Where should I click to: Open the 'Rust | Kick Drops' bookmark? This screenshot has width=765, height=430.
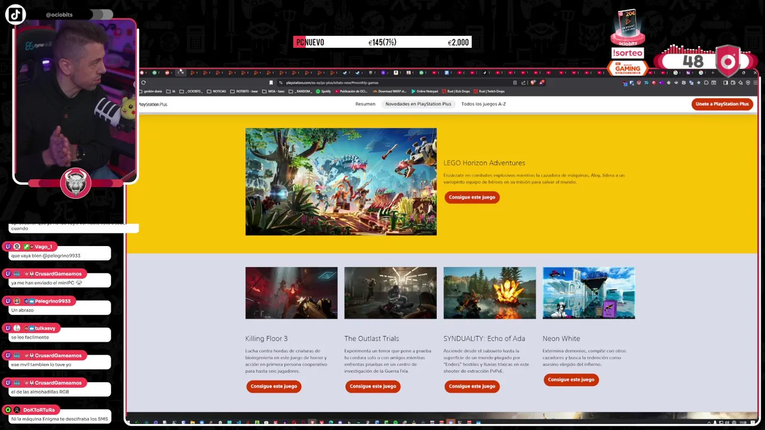[x=455, y=91]
